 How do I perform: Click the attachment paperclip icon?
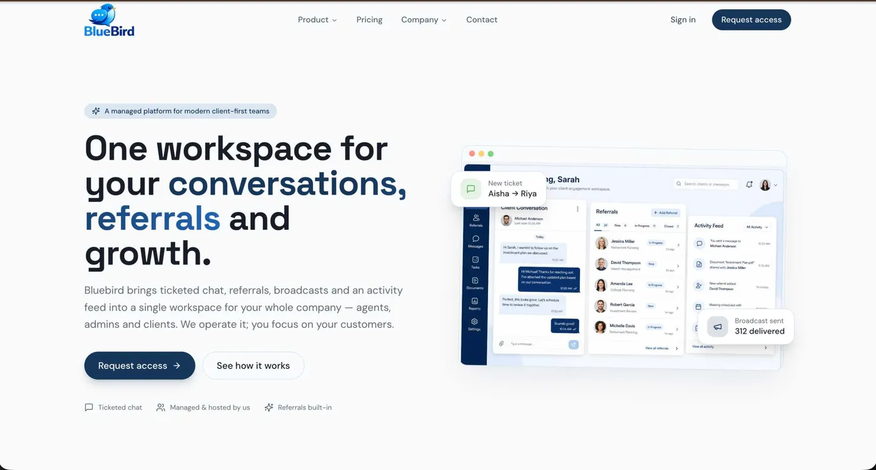pyautogui.click(x=501, y=344)
